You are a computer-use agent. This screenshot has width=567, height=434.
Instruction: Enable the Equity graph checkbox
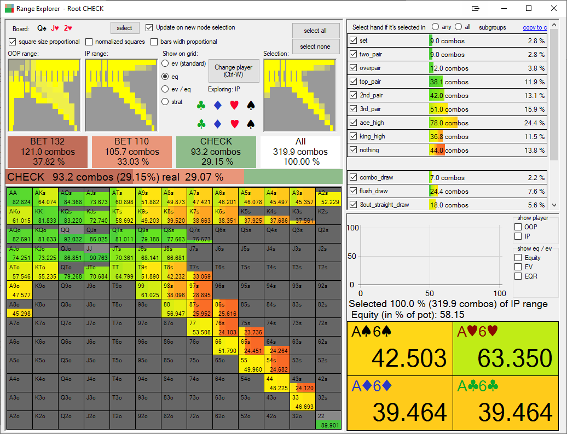click(518, 258)
